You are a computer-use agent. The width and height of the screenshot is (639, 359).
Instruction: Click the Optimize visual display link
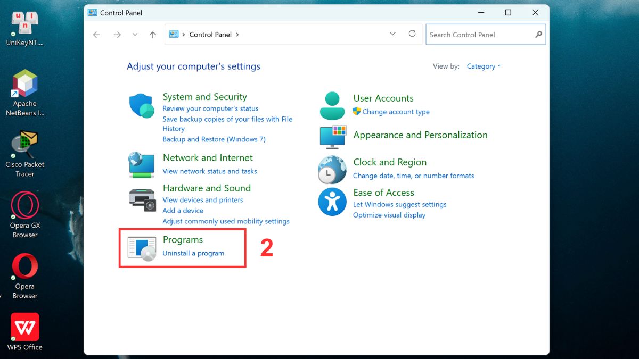click(389, 215)
